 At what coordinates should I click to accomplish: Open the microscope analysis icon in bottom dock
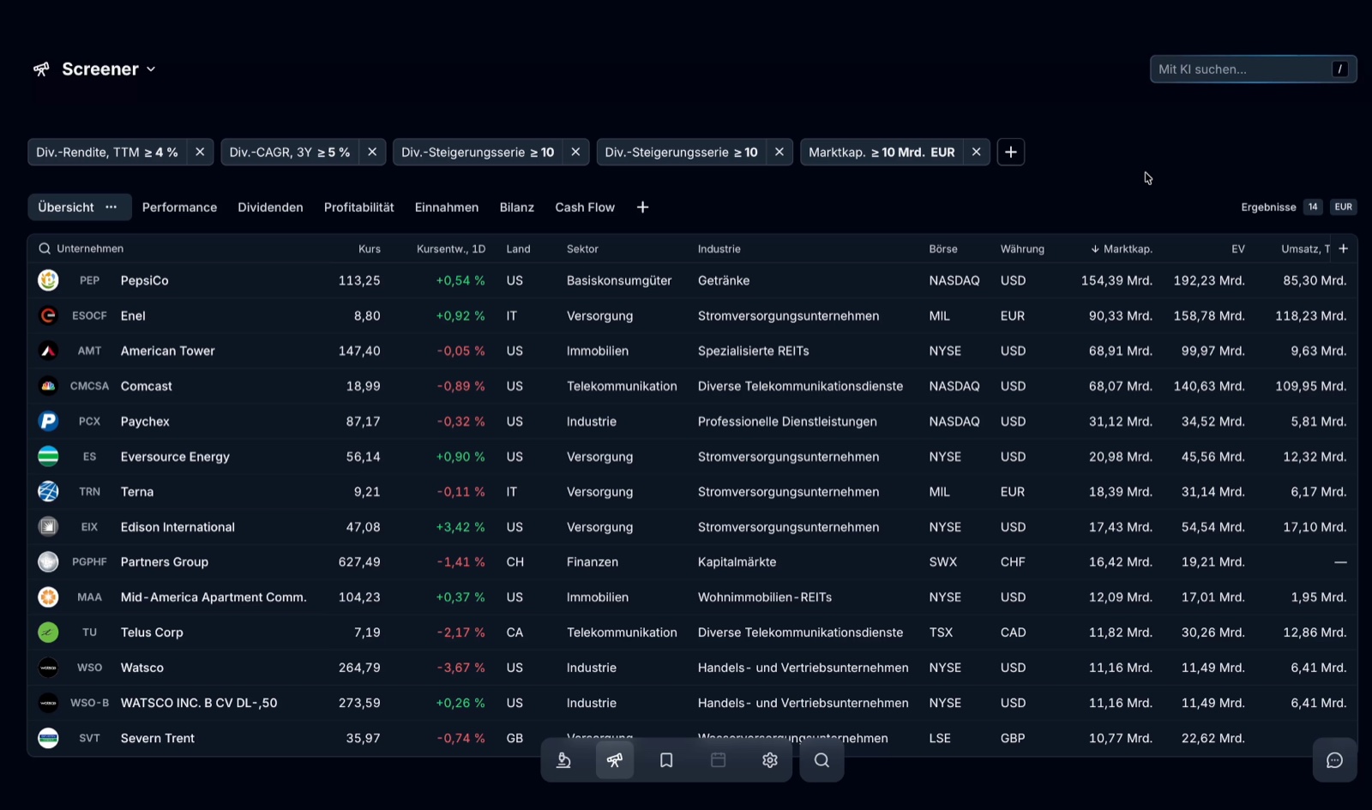563,760
